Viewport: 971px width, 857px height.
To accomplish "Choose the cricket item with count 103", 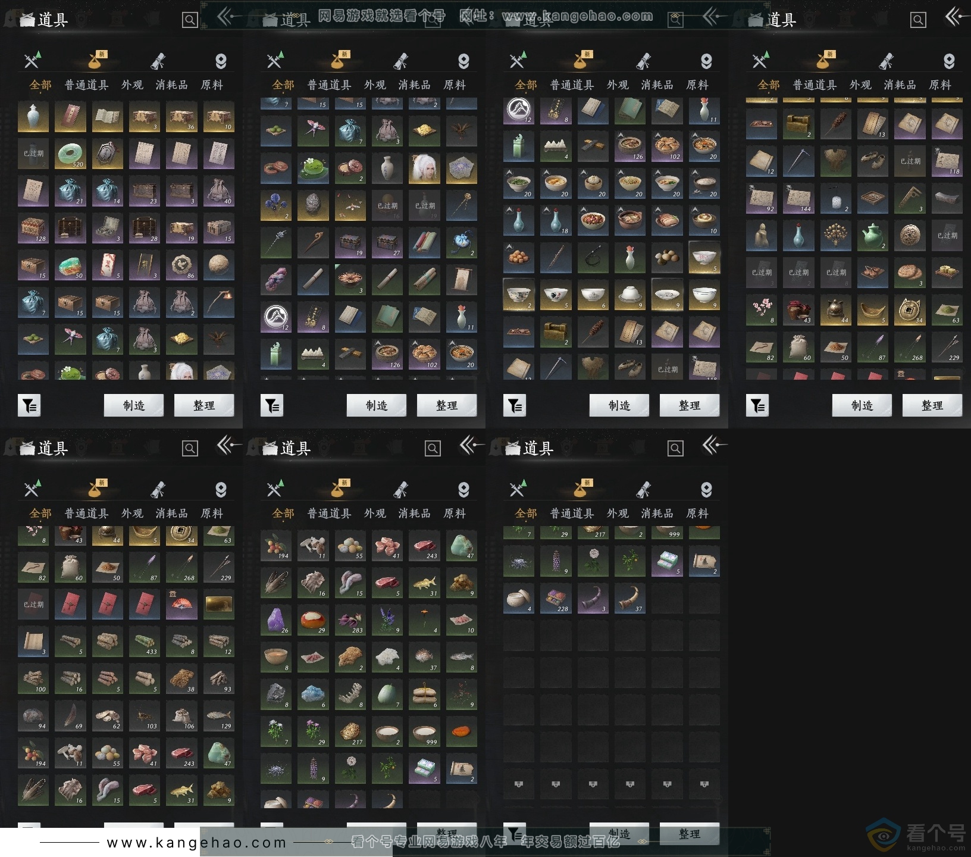I will [145, 715].
